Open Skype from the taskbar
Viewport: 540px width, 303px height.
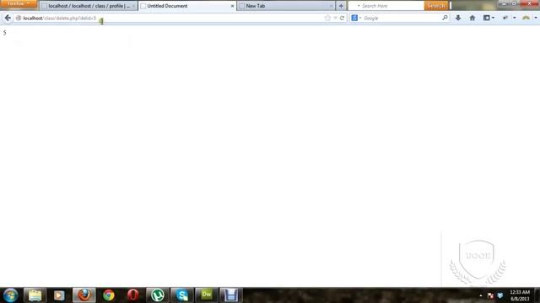182,295
